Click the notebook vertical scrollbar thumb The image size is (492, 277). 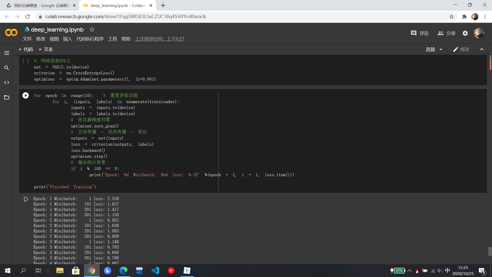(x=490, y=251)
